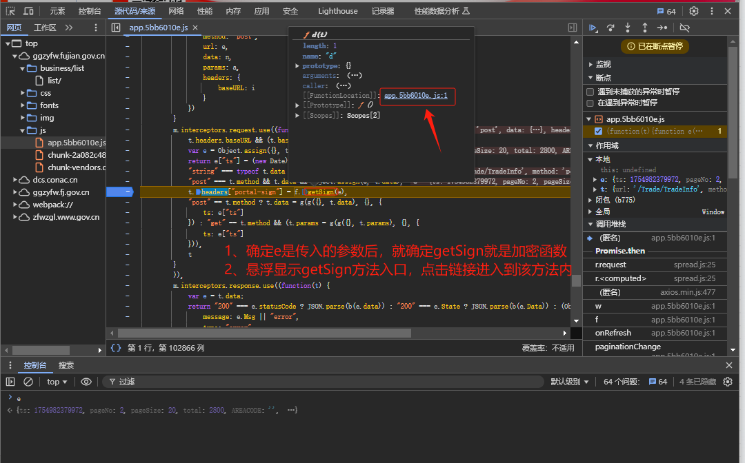Collapse the top tree node

[8, 43]
